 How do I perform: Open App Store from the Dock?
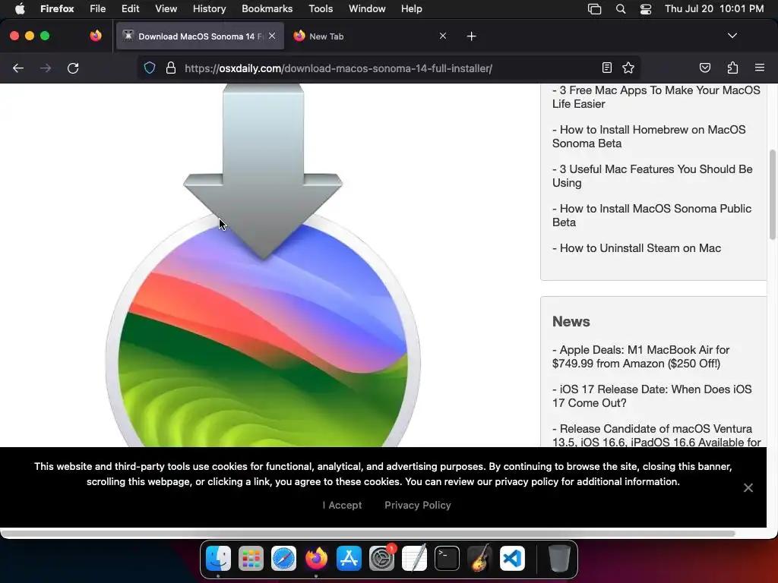coord(349,558)
